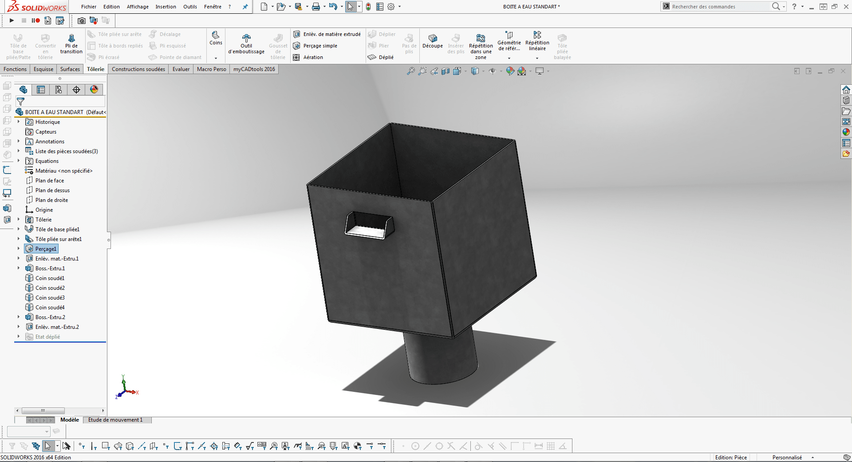Select the Modèle tab

tap(70, 420)
